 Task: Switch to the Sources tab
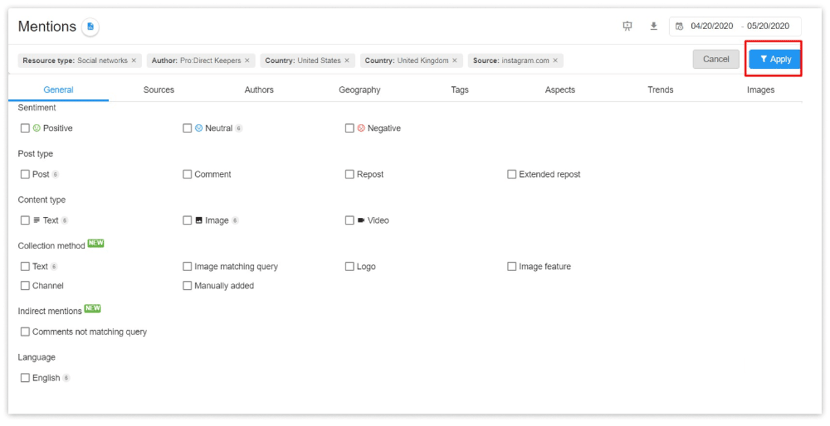coord(159,90)
